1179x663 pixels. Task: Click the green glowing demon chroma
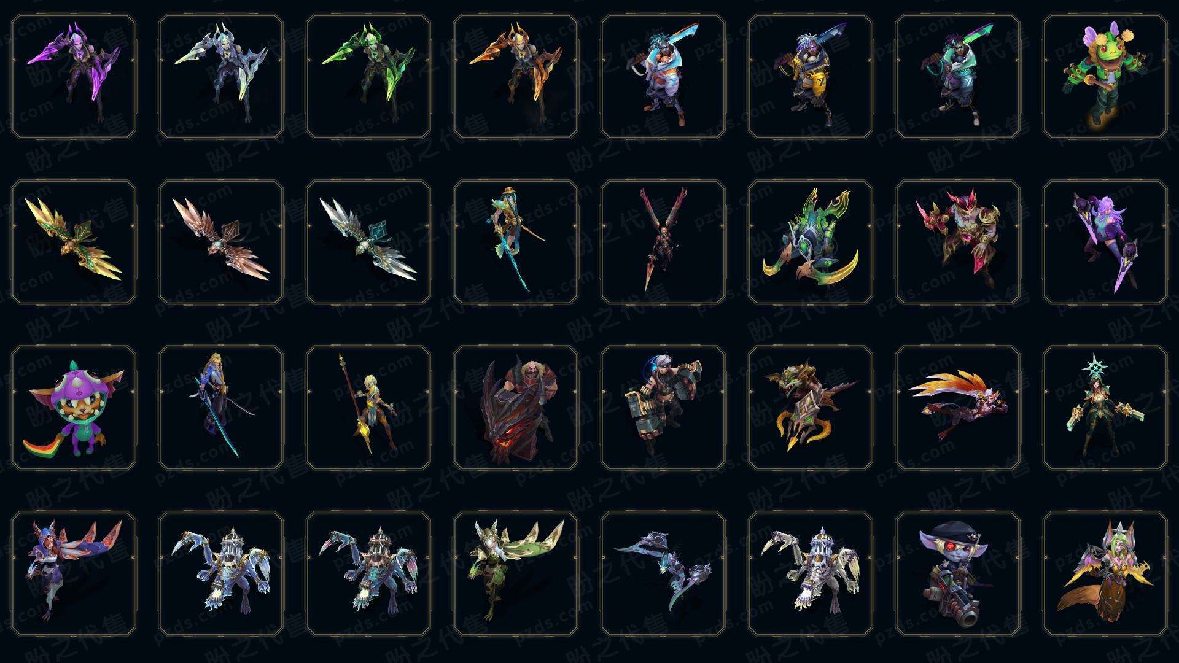point(368,77)
